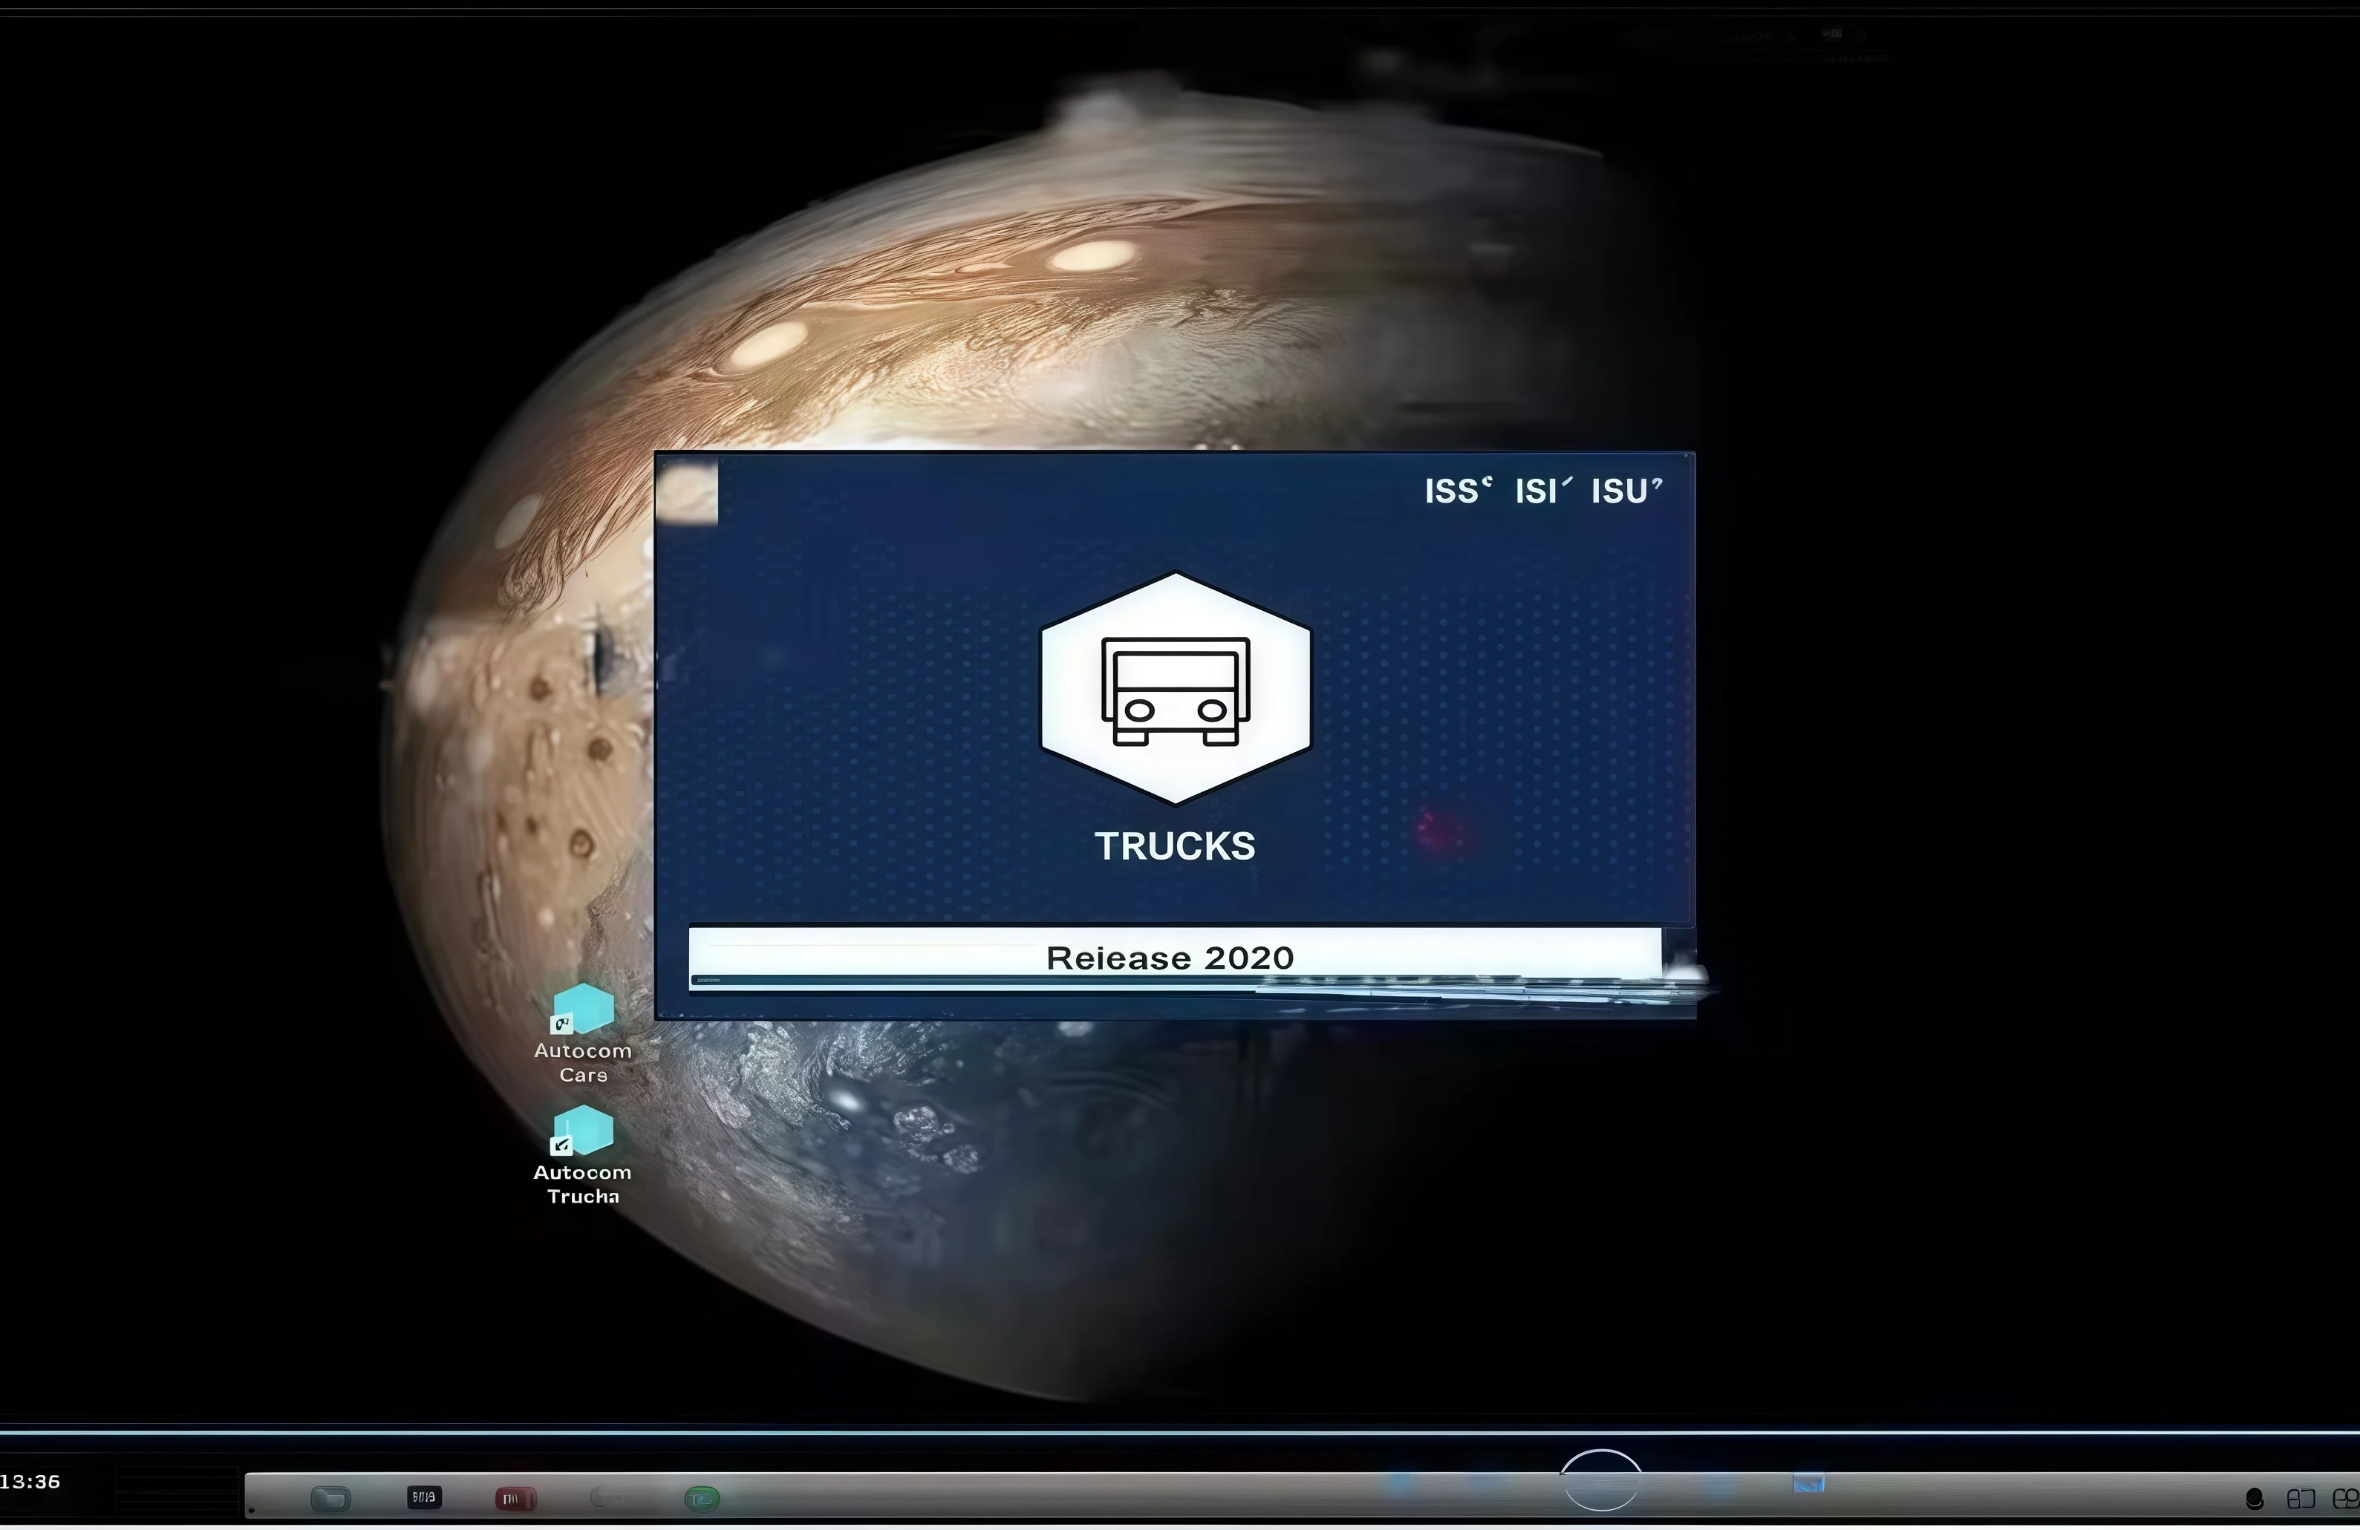2360x1530 pixels.
Task: Click the "TRUCKS" title on the splash screen
Action: (x=1175, y=846)
